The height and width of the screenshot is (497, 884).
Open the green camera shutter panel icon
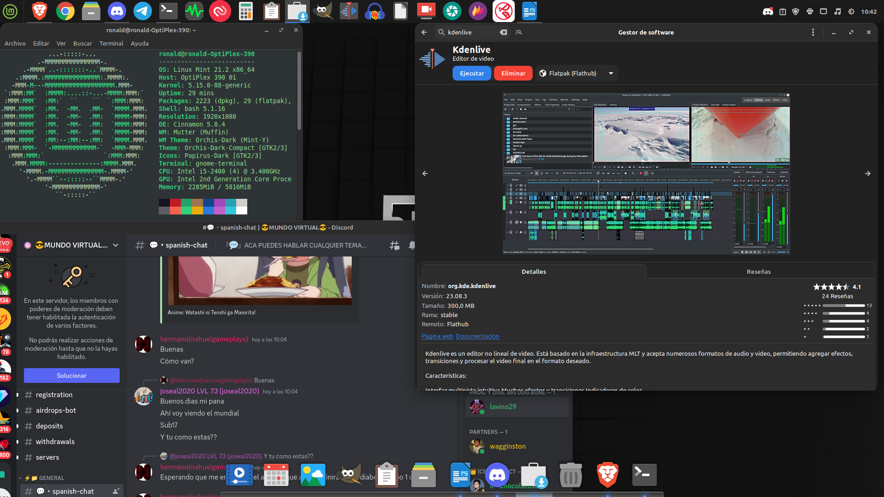(x=452, y=11)
